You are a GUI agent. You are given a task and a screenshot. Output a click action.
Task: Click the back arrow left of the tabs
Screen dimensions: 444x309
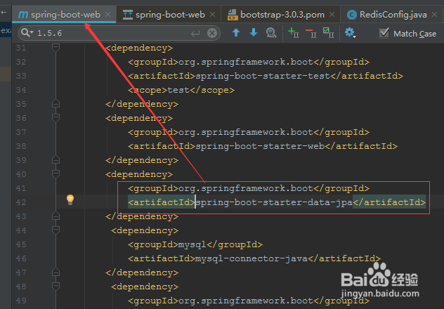pyautogui.click(x=4, y=13)
